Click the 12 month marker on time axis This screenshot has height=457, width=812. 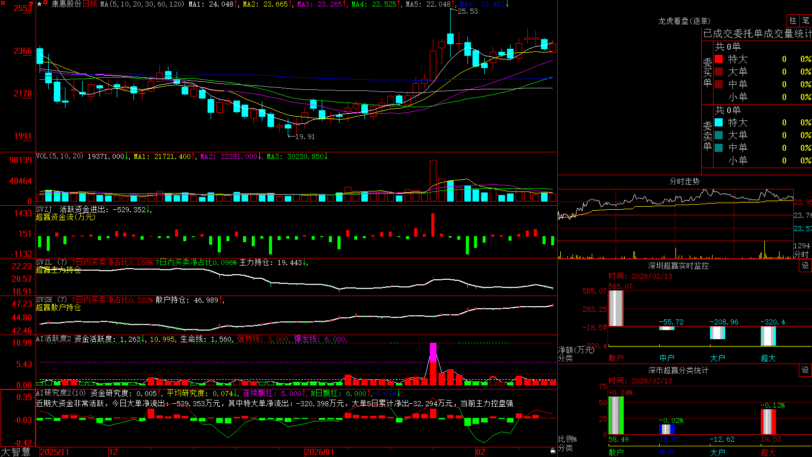click(x=114, y=452)
